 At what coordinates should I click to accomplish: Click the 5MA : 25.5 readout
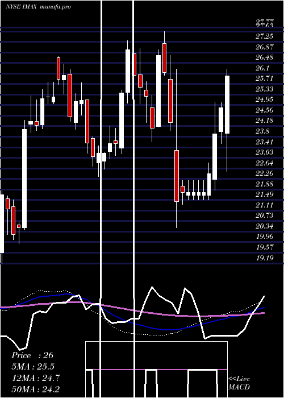[33, 367]
